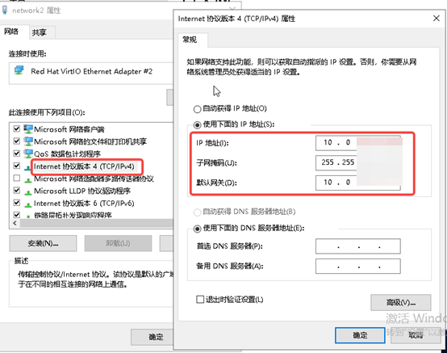This screenshot has height=353, width=447.
Task: Switch to the 共享 tab
Action: (39, 32)
